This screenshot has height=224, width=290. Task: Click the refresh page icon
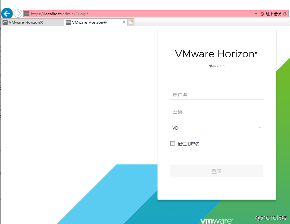pos(285,14)
